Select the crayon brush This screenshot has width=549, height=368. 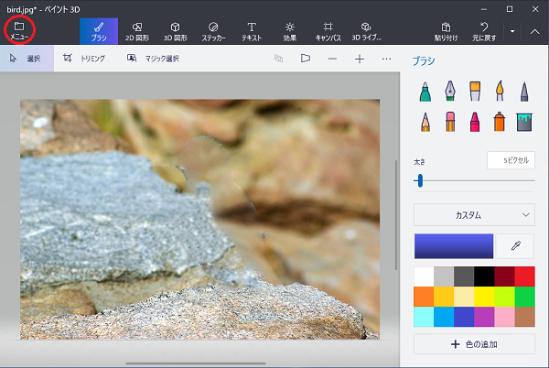[x=475, y=122]
